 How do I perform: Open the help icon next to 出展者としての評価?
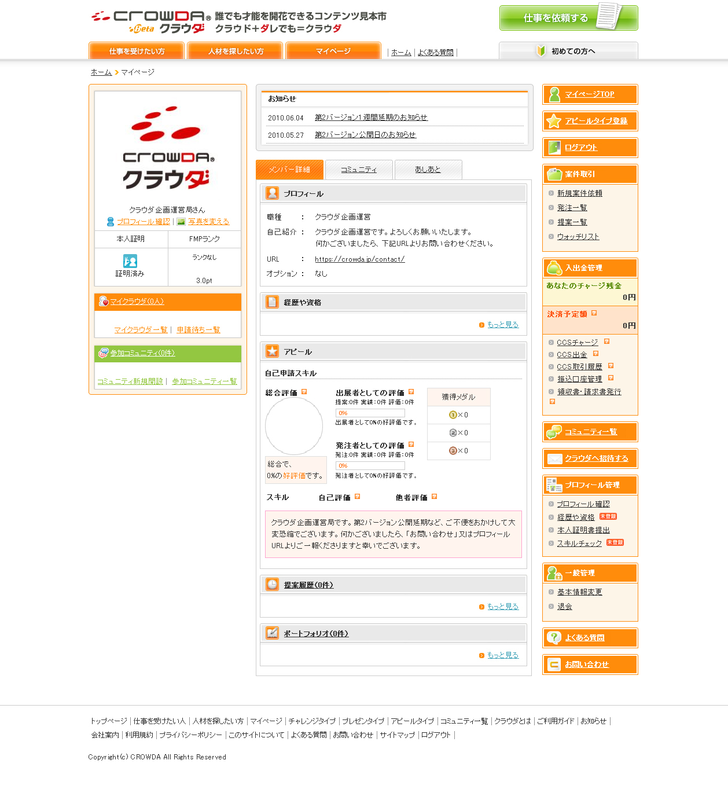411,392
